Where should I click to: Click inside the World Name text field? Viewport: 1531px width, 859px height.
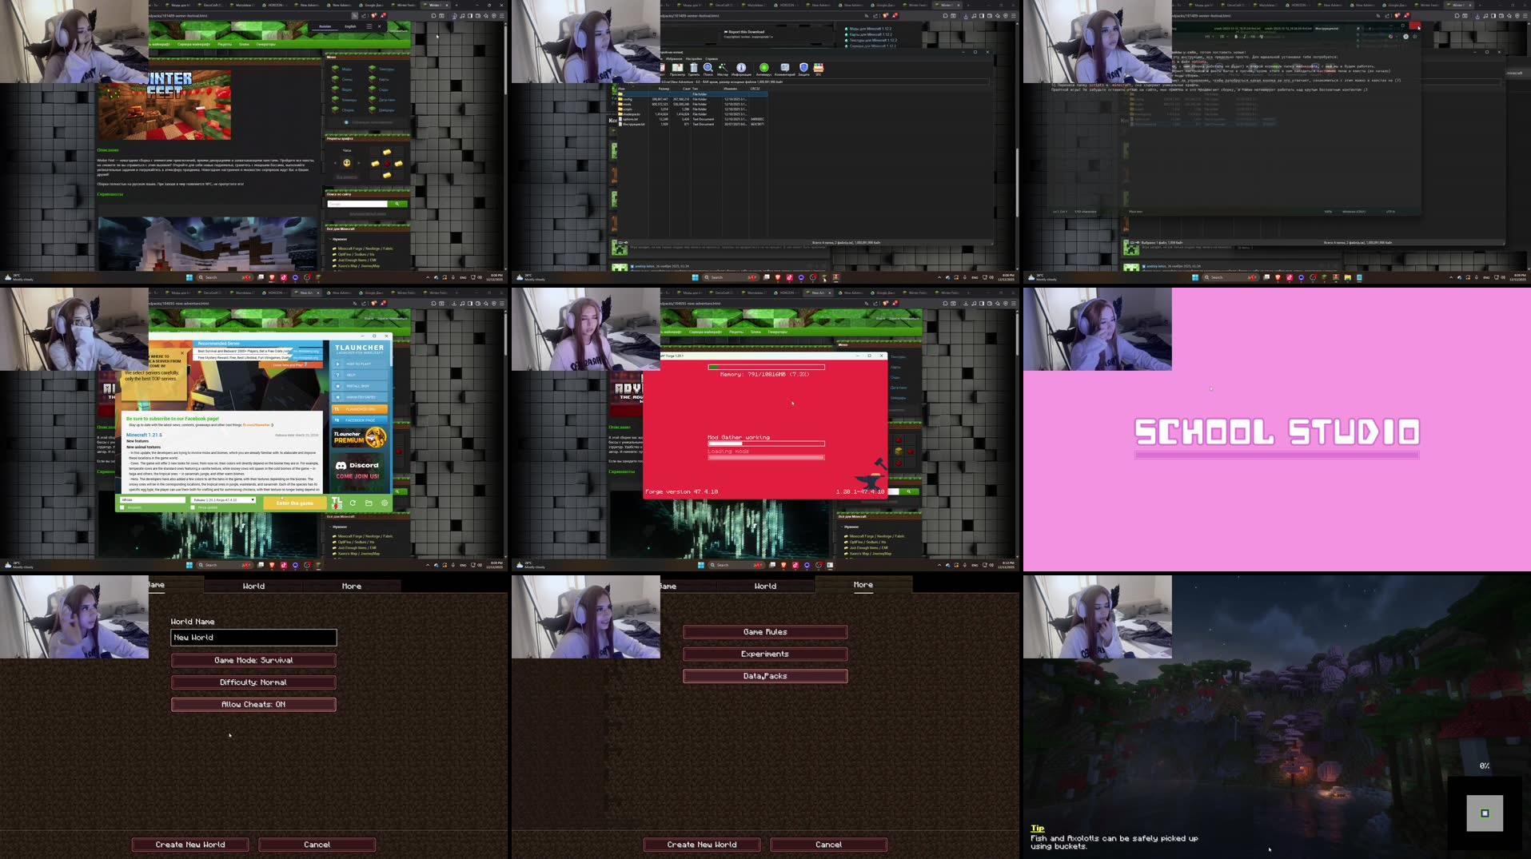pyautogui.click(x=253, y=637)
